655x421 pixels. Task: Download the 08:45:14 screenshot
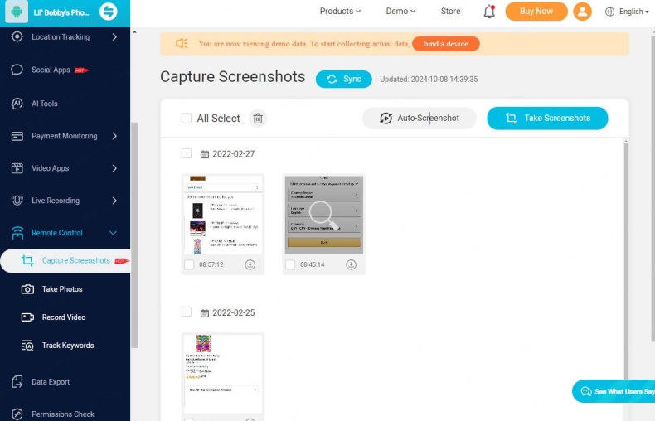(351, 264)
